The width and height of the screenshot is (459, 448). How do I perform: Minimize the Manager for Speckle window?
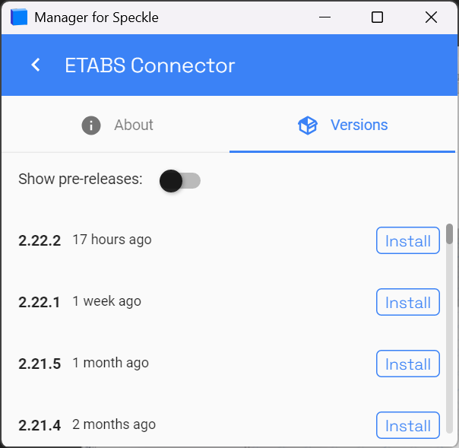(324, 17)
